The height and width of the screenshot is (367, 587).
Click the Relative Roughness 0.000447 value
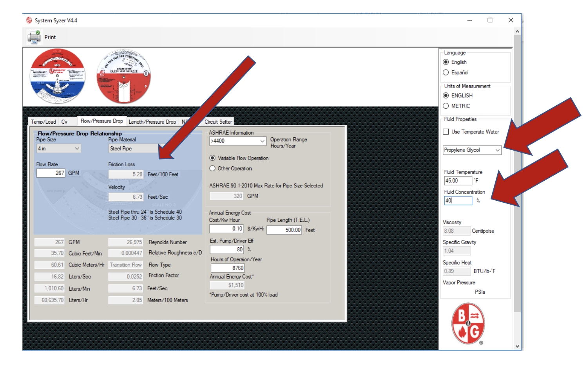pyautogui.click(x=126, y=253)
